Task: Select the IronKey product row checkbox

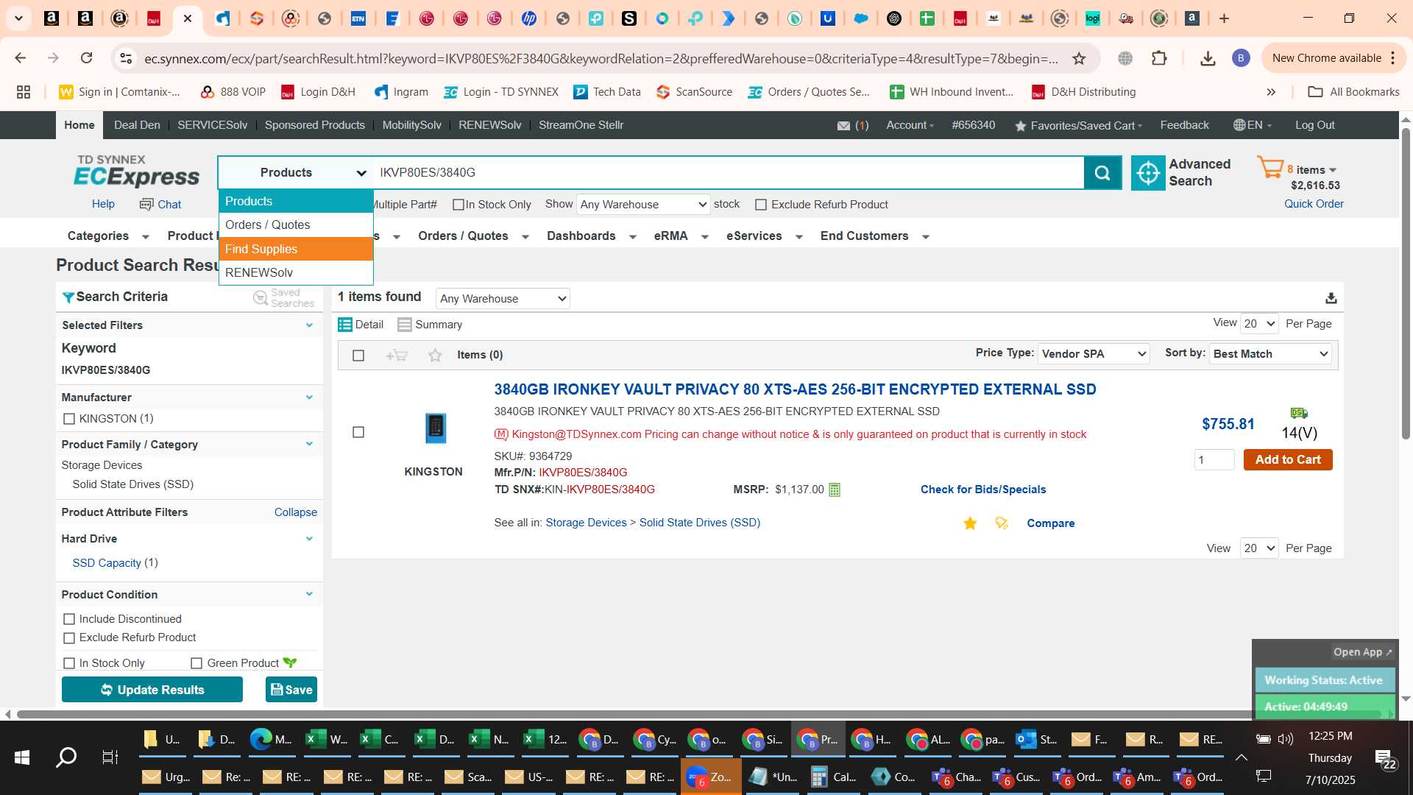Action: (358, 432)
